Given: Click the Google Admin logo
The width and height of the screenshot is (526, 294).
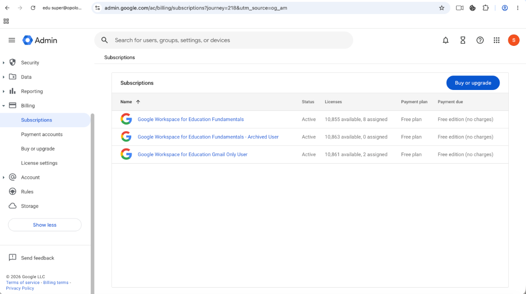Looking at the screenshot, I should point(40,40).
